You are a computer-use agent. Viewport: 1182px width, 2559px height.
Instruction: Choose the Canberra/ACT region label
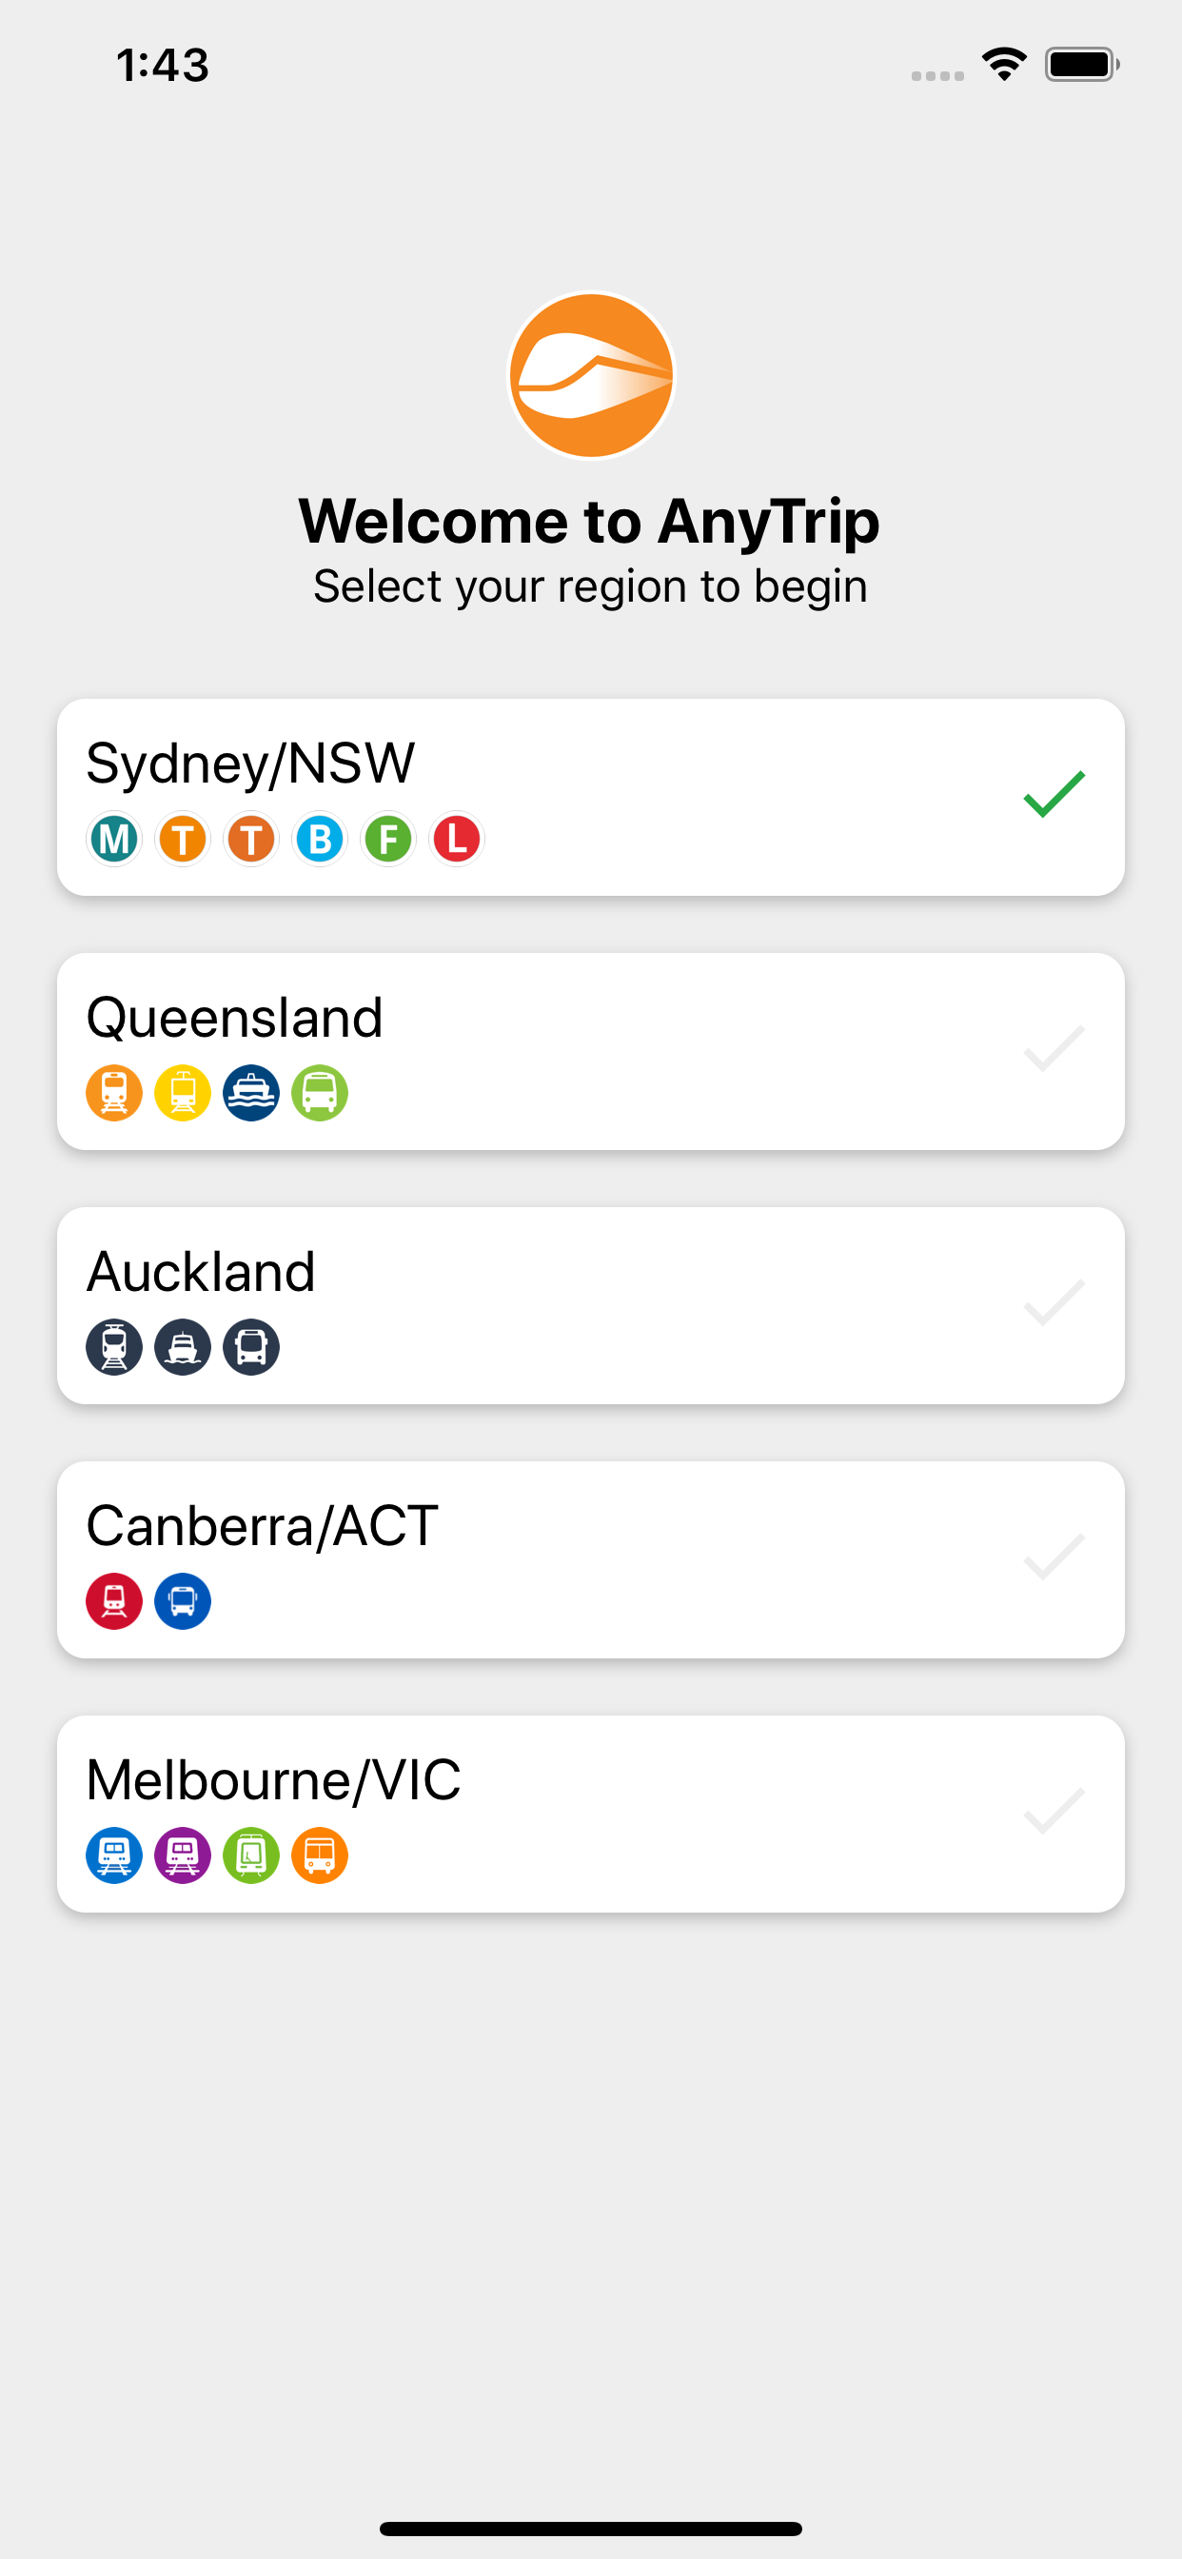pyautogui.click(x=263, y=1526)
